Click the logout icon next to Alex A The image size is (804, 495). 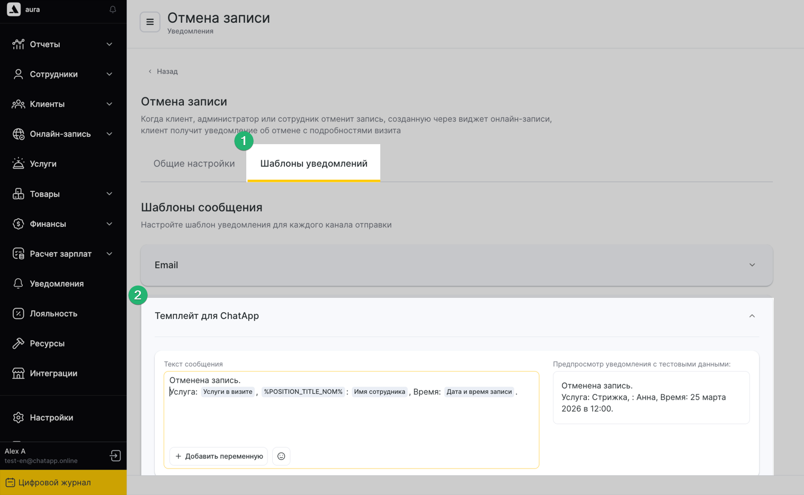115,456
